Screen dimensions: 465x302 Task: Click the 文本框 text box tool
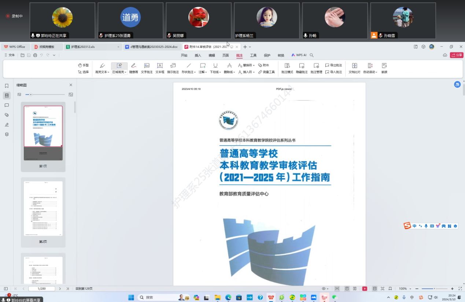pos(160,68)
